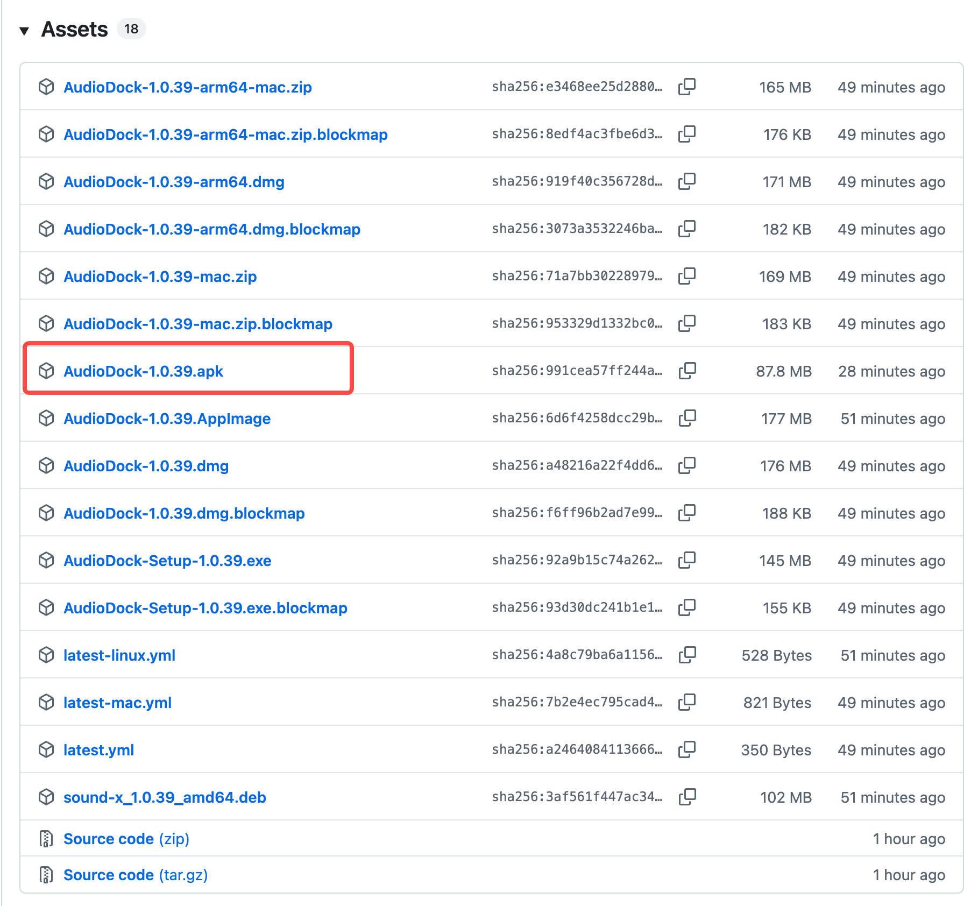Click the AppImage row "51 minutes ago" timestamp

[893, 419]
